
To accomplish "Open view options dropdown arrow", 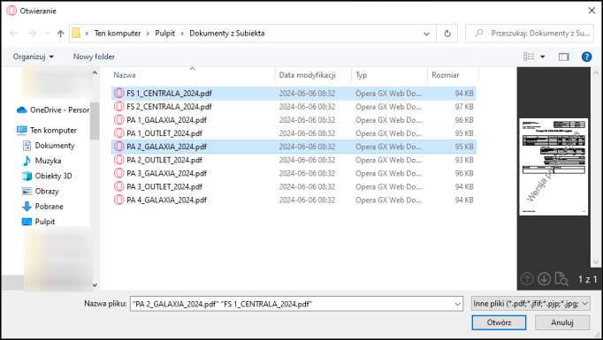I will [x=543, y=57].
